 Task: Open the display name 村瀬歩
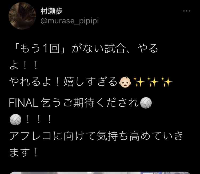pos(51,11)
